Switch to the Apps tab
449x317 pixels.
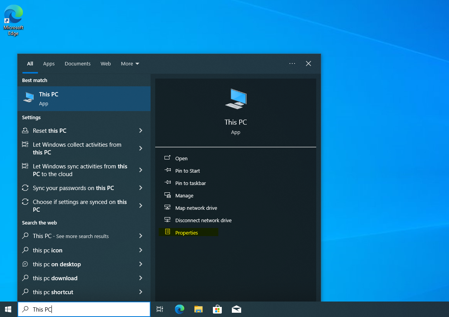[49, 63]
